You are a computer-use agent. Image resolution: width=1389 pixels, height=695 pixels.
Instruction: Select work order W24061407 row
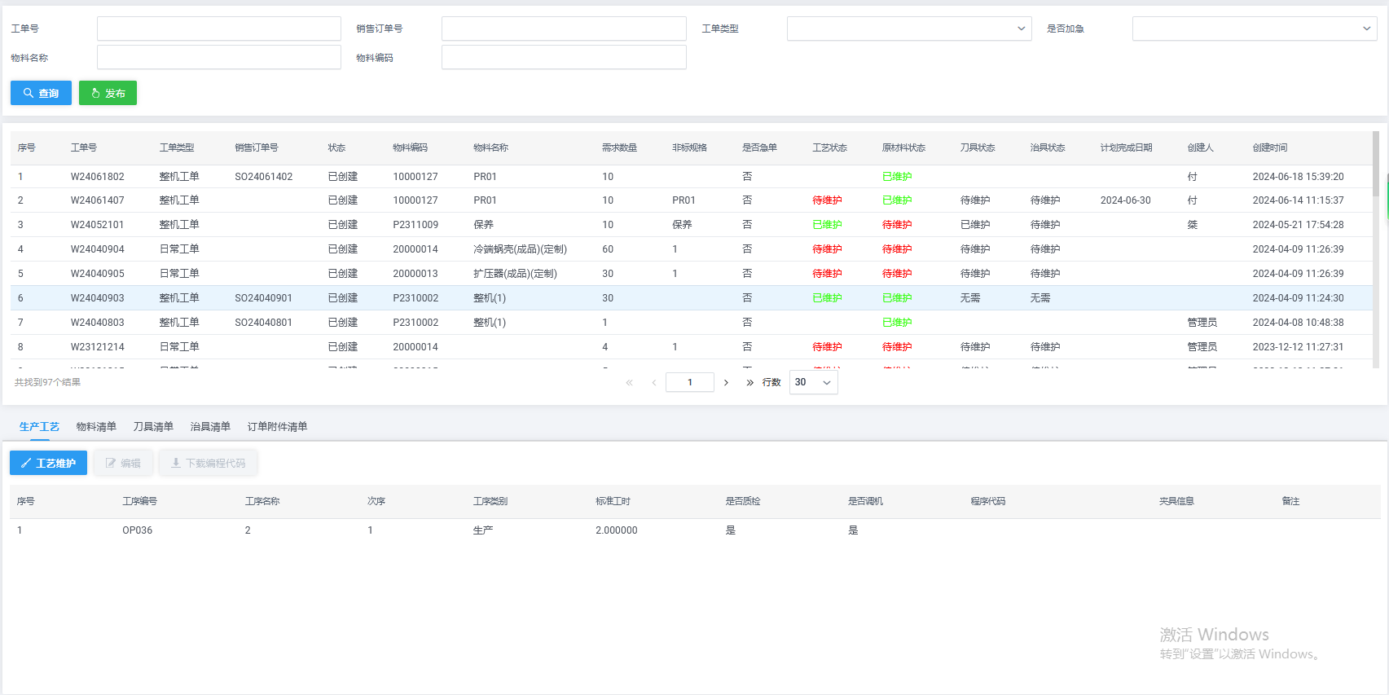tap(691, 200)
